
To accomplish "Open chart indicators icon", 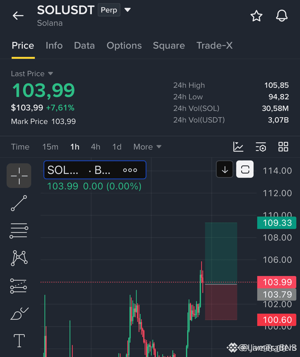I will point(238,147).
